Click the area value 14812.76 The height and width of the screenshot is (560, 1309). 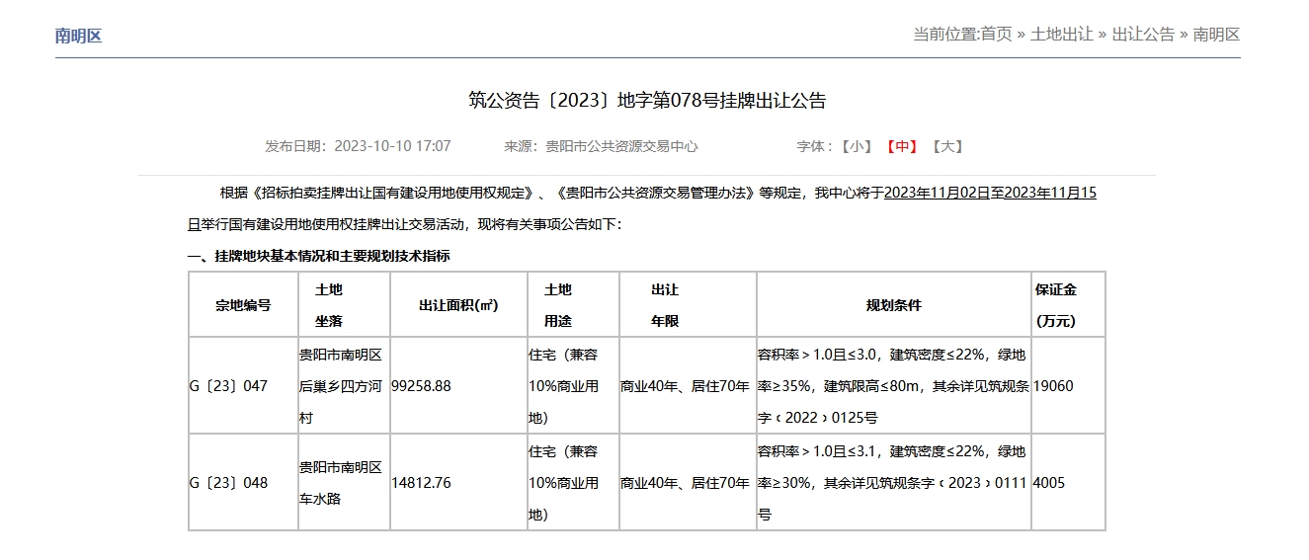[422, 483]
